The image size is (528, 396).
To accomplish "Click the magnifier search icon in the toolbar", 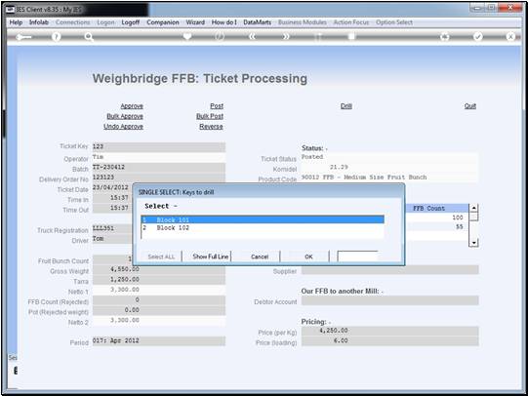I will 89,36.
